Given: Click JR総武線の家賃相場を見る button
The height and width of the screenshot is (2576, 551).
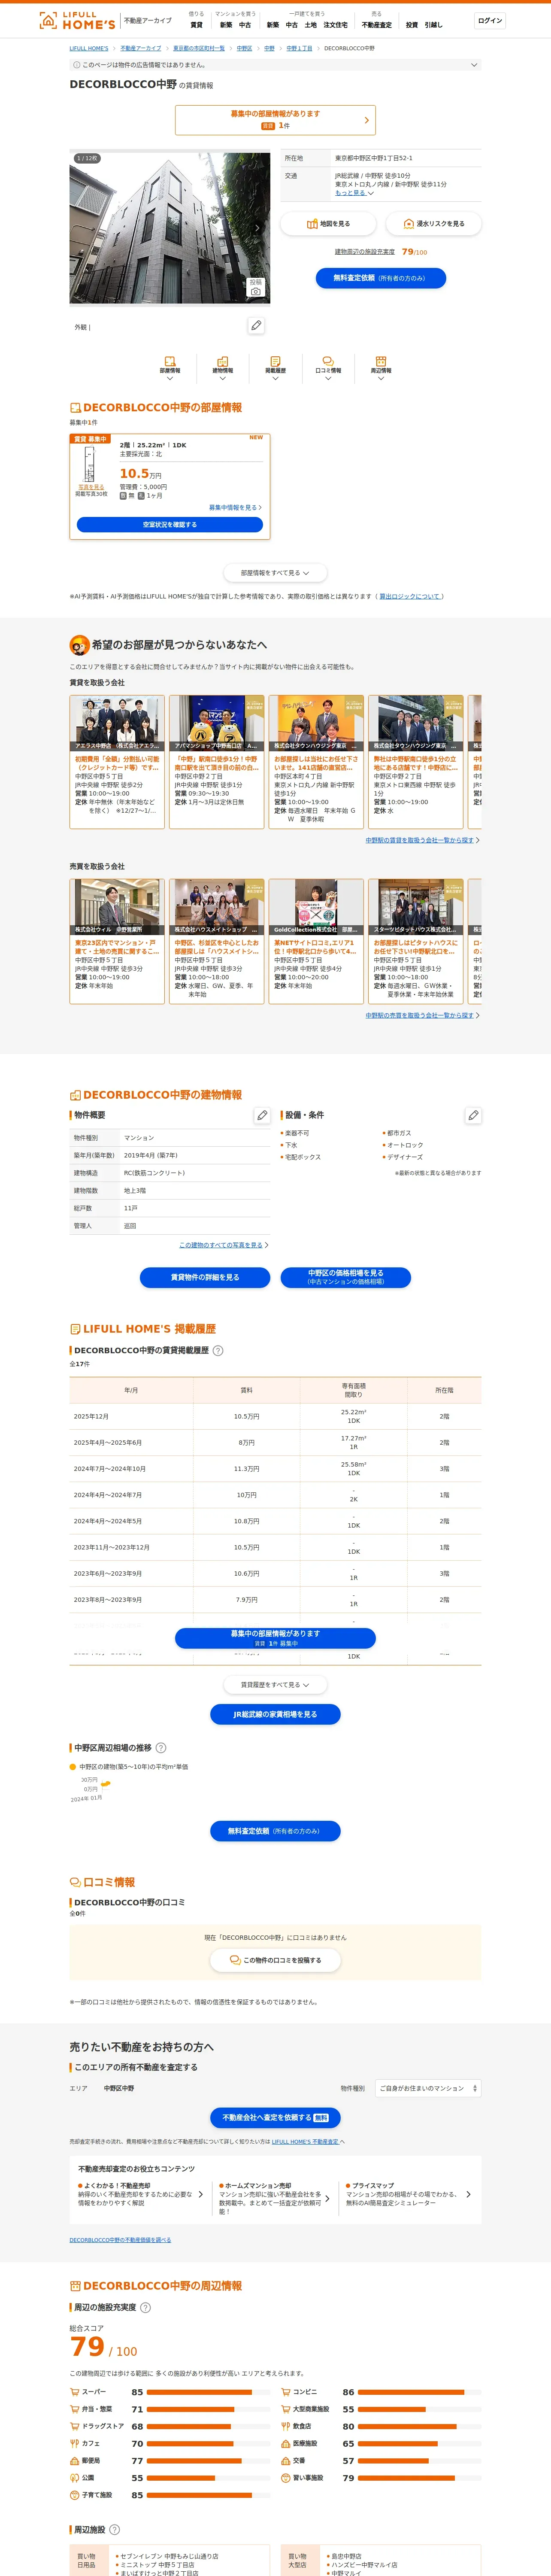Looking at the screenshot, I should (x=275, y=1714).
